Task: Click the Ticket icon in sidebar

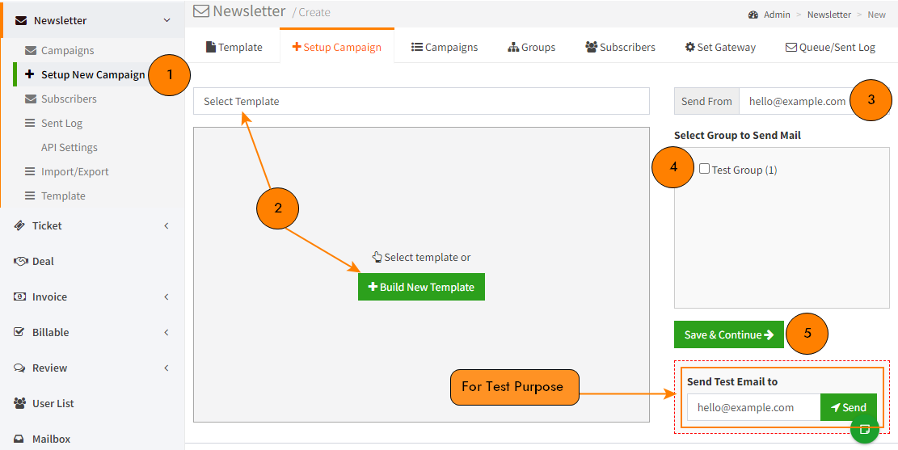Action: [19, 225]
